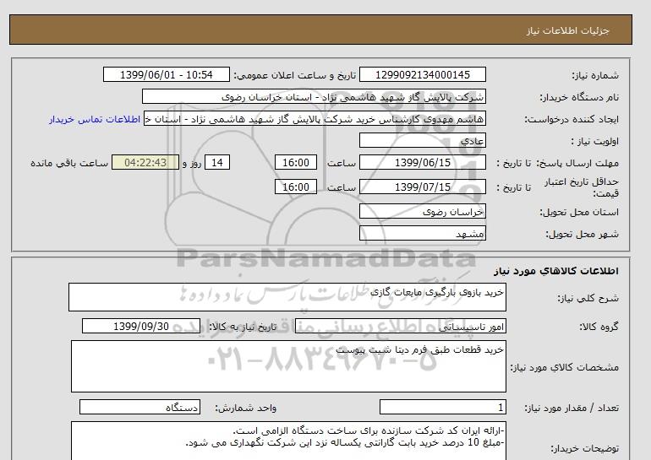Click the announcement date field 1399/06/01 - 10:54
The image size is (651, 460).
click(166, 74)
